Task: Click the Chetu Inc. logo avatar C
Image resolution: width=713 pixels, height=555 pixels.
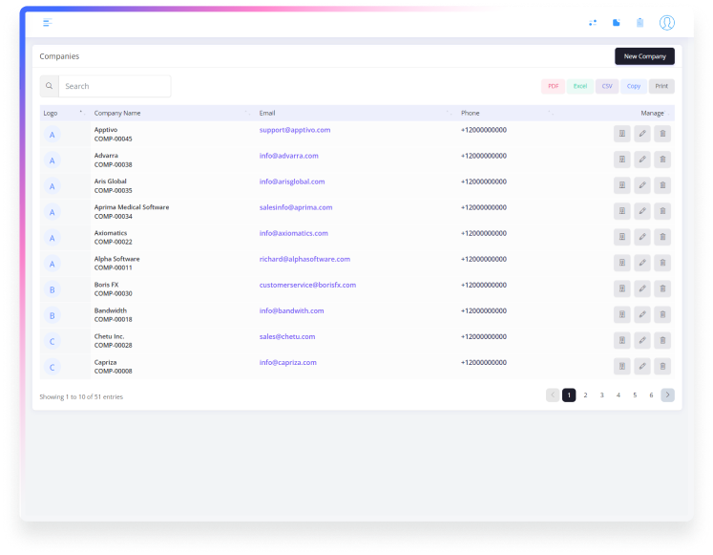Action: tap(52, 342)
